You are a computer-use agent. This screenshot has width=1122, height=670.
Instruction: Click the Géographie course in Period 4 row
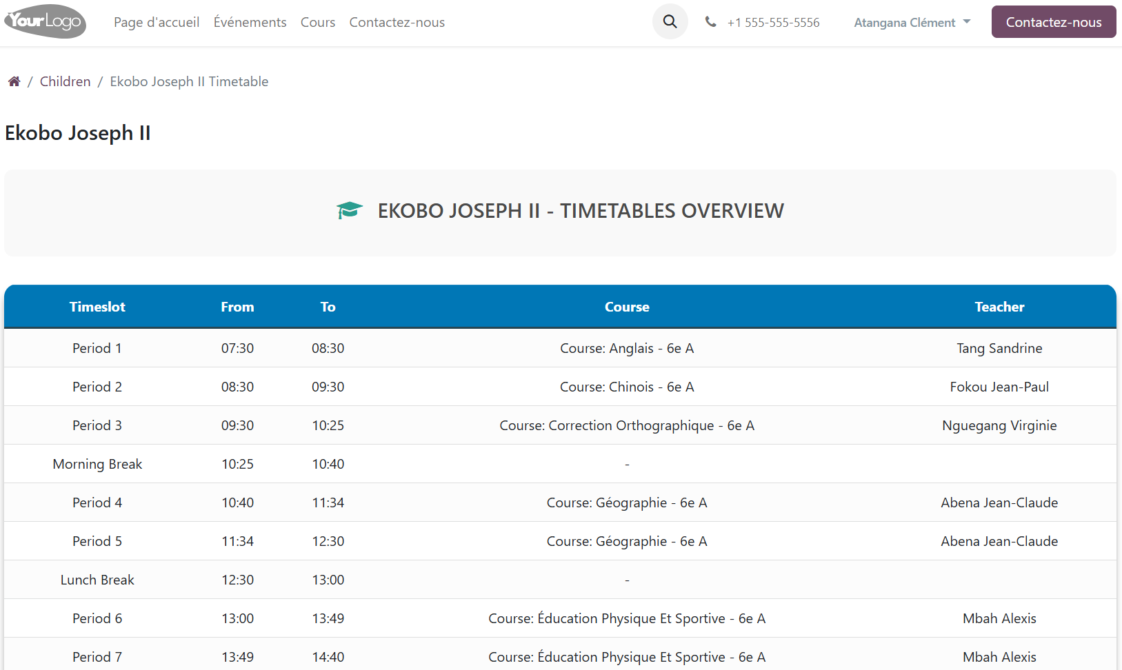coord(627,502)
